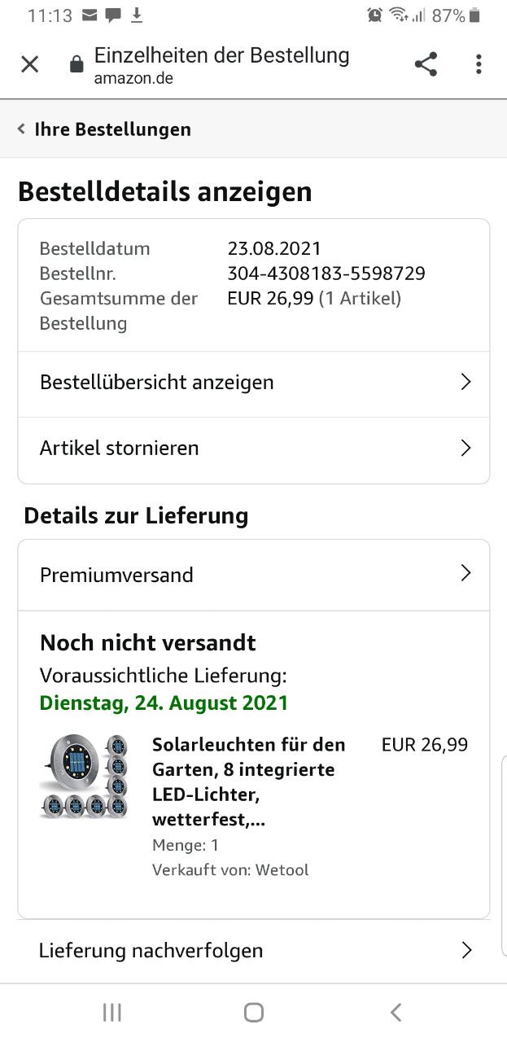507x1042 pixels.
Task: Tap the Android recent apps button
Action: (112, 1012)
